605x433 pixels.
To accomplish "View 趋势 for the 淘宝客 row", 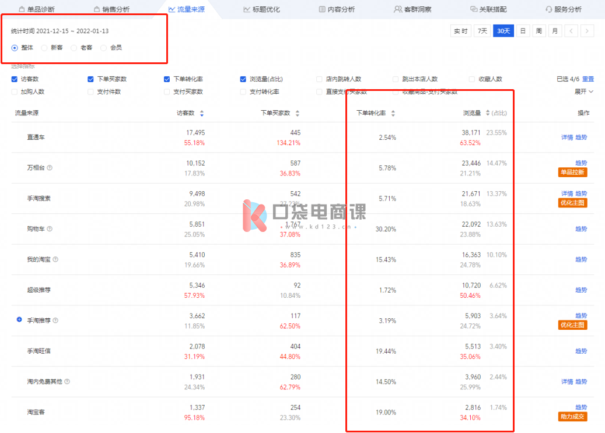I will click(x=581, y=407).
